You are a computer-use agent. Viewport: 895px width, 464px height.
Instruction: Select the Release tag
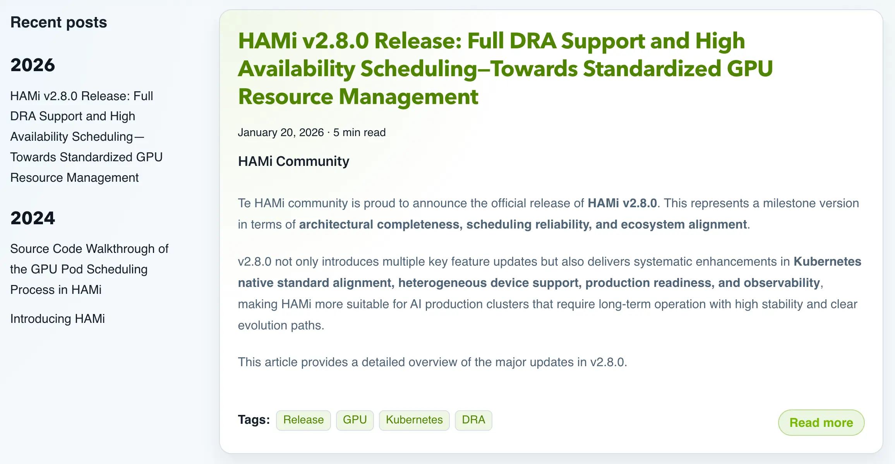click(303, 420)
